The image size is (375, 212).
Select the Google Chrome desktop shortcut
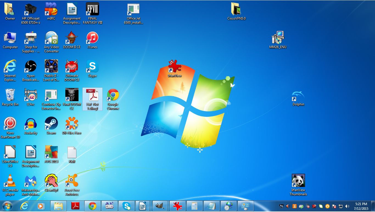(x=113, y=99)
